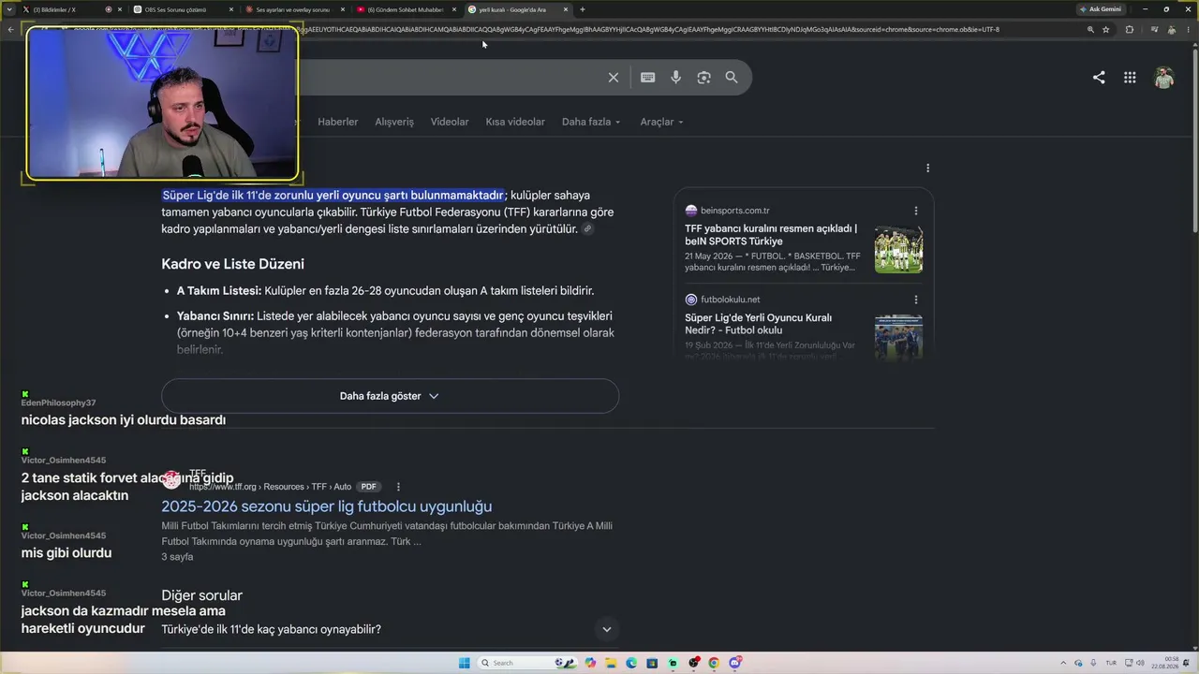Click the Diğer sorular heading

tap(201, 595)
